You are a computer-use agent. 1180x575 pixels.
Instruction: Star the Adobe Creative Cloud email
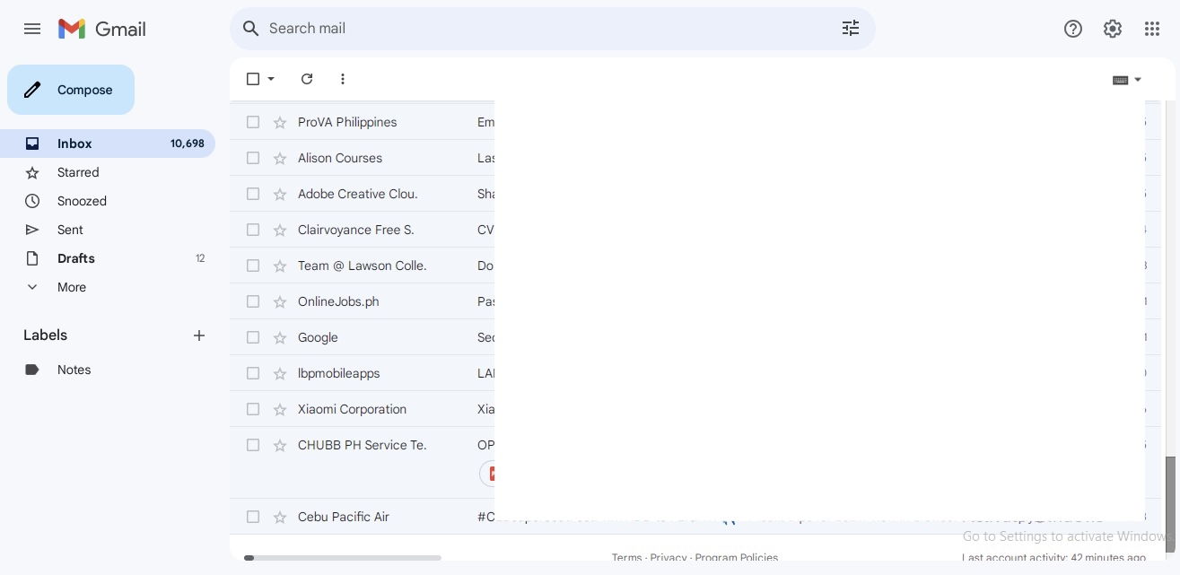coord(280,194)
